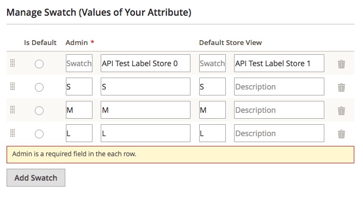Click the API Test Label Store 0 field
This screenshot has width=363, height=198.
click(146, 63)
